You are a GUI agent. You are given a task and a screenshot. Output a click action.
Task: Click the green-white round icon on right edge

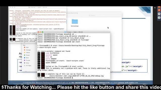click(159, 17)
